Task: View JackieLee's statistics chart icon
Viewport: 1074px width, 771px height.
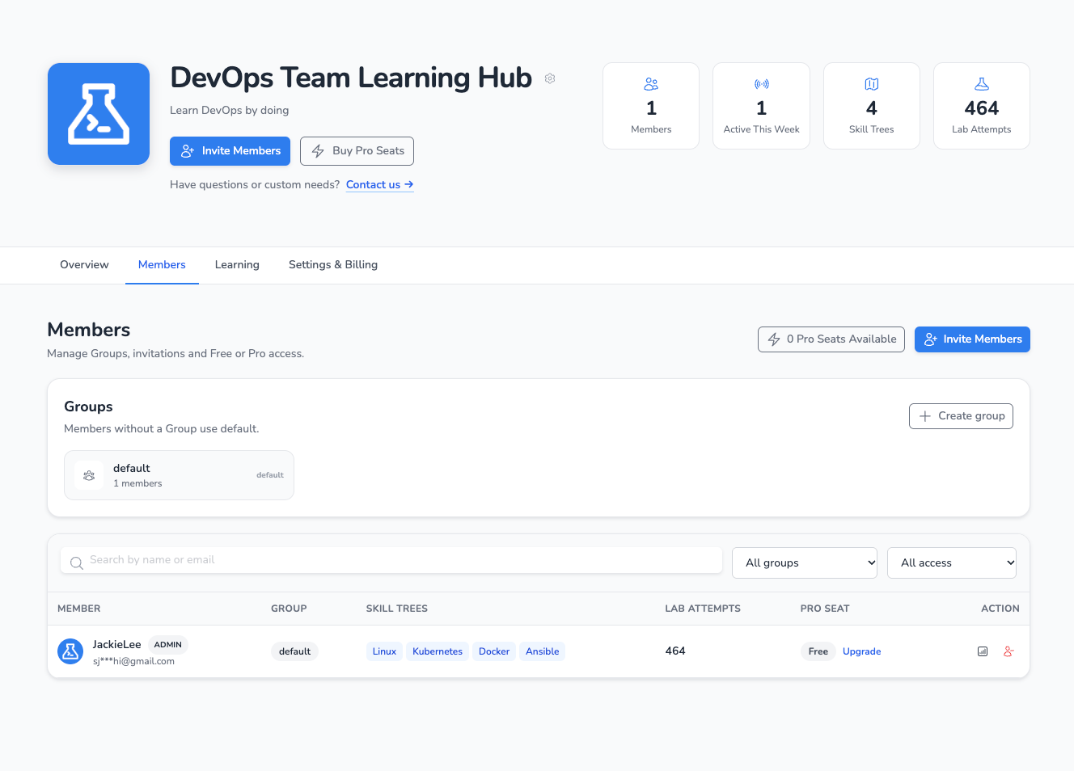Action: 983,651
